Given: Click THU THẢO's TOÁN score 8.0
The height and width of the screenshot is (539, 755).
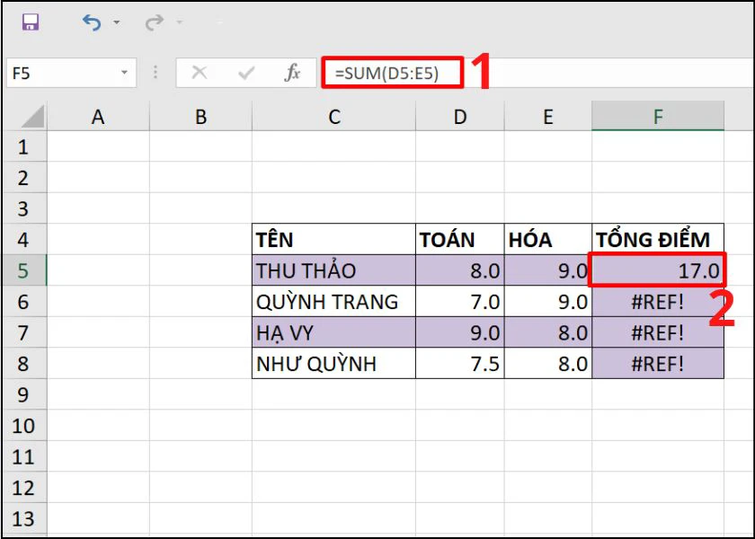Looking at the screenshot, I should (x=460, y=270).
